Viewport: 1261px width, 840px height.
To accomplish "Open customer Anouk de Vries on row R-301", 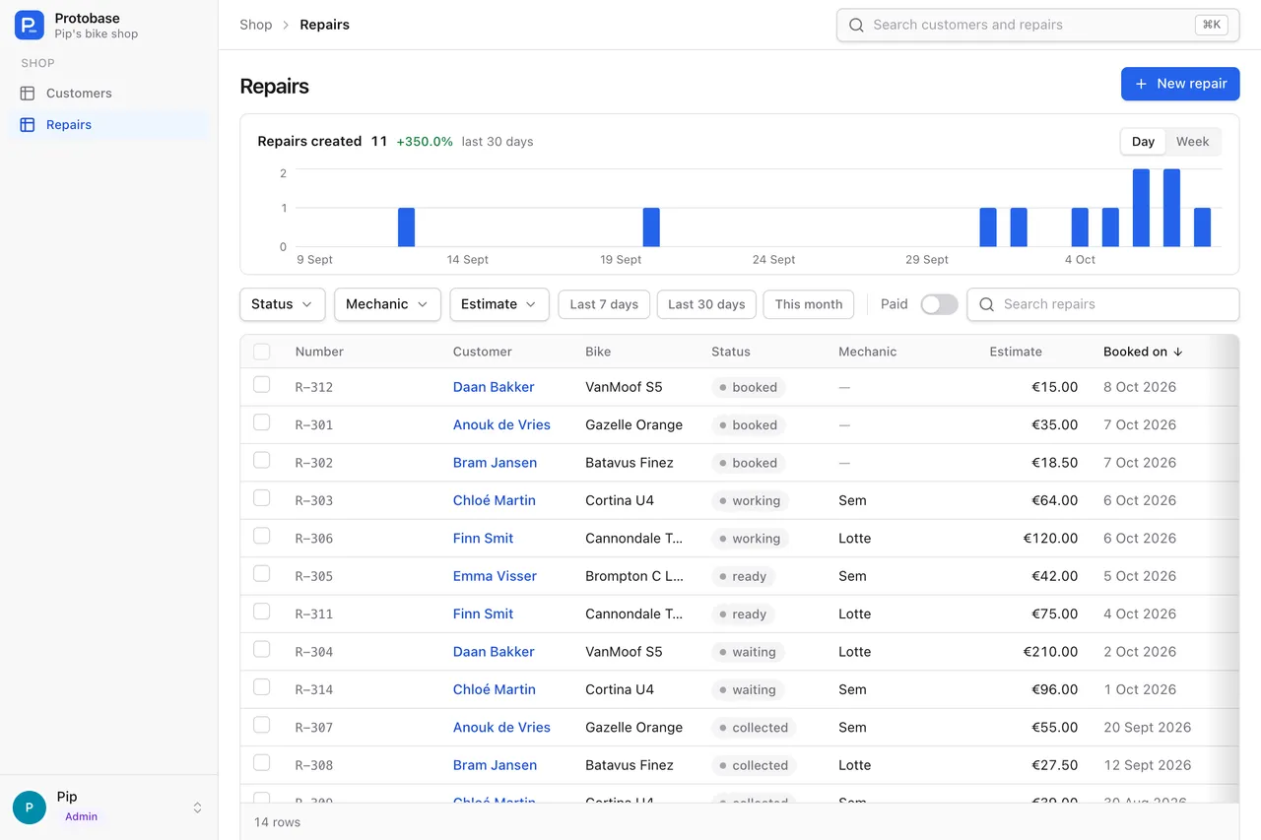I will (x=501, y=425).
